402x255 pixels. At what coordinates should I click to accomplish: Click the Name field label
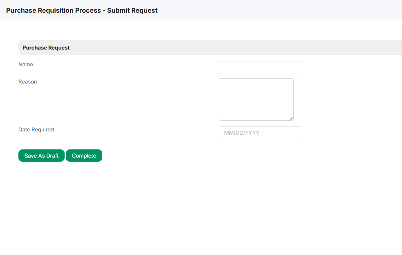pos(26,64)
